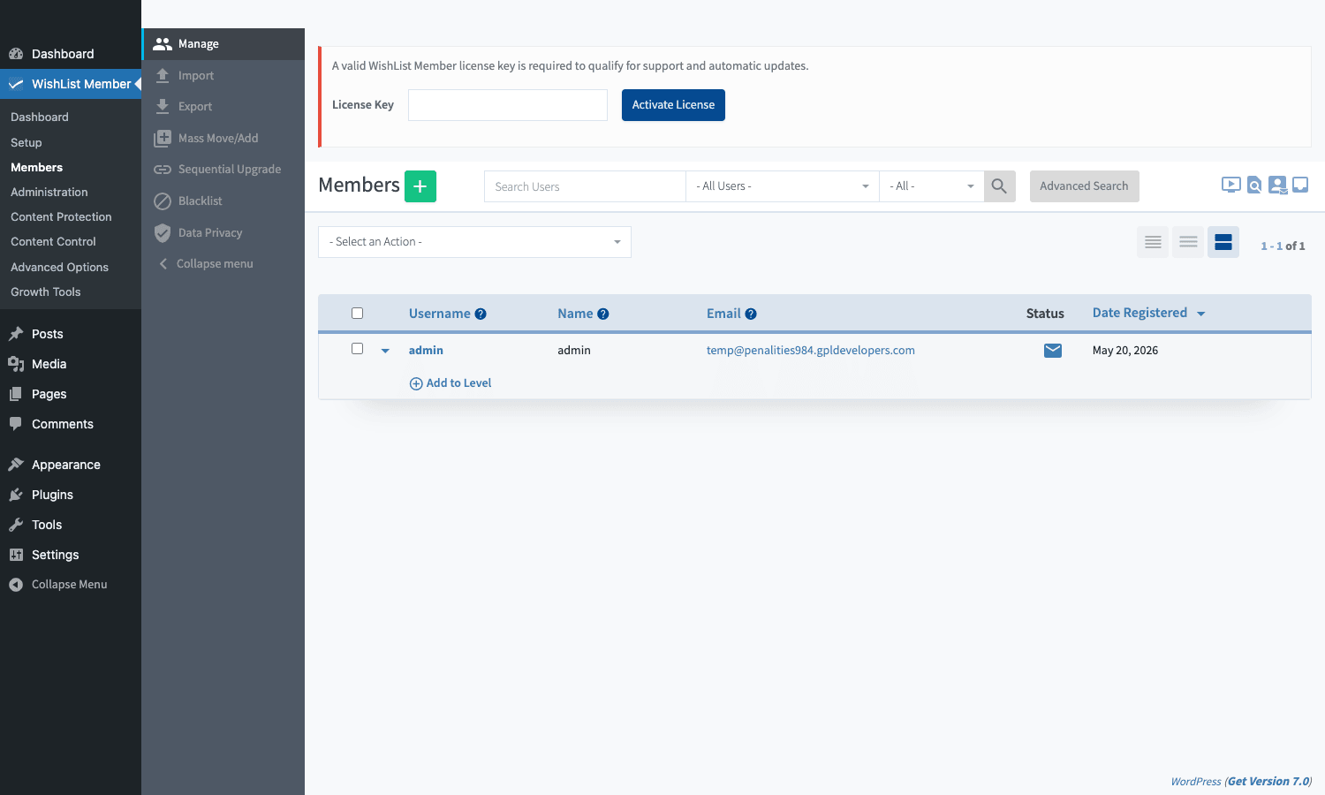Click the Mass Move/Add icon
Viewport: 1325px width, 795px height.
coord(163,138)
